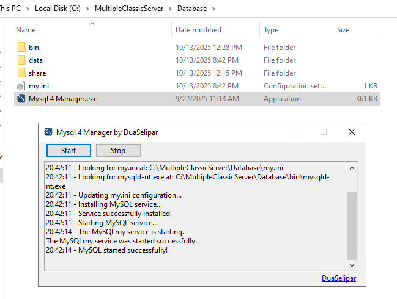Click the log scrollbar up arrow
Screen dimensions: 397x299
(x=352, y=168)
